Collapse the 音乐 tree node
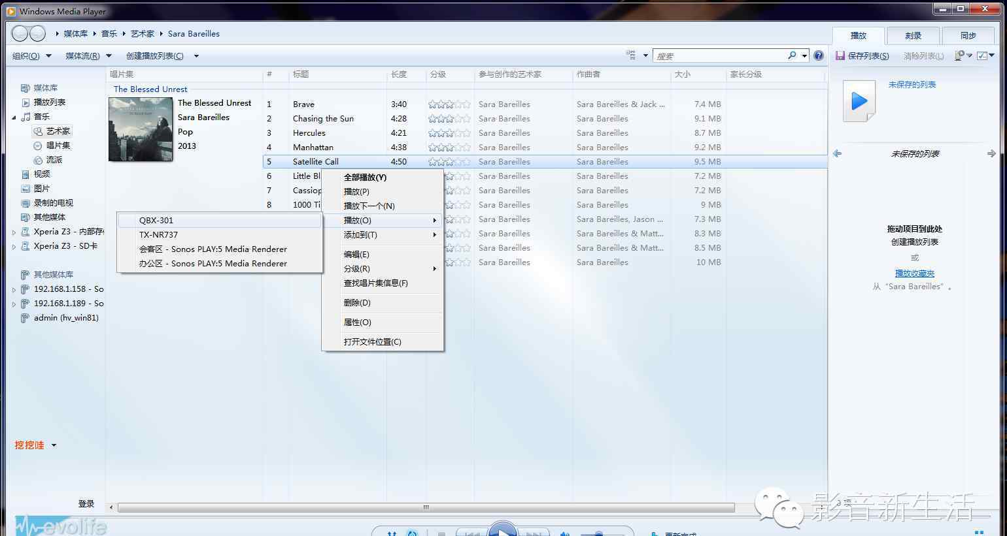 point(14,117)
